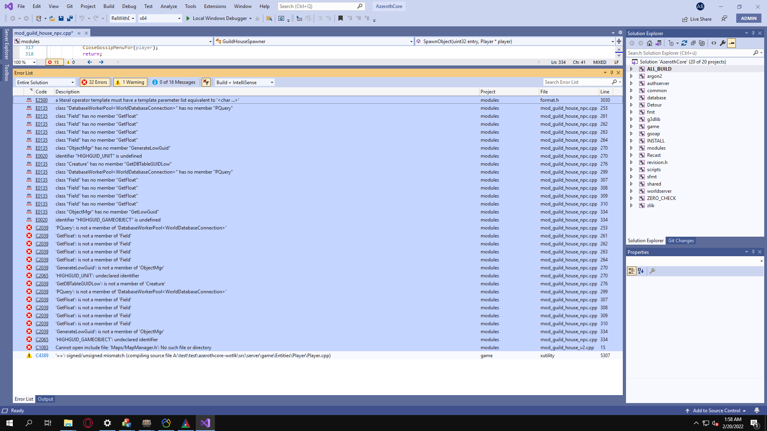Viewport: 767px width, 431px height.
Task: Toggle the bookmark icon in toolbar
Action: pyautogui.click(x=340, y=18)
